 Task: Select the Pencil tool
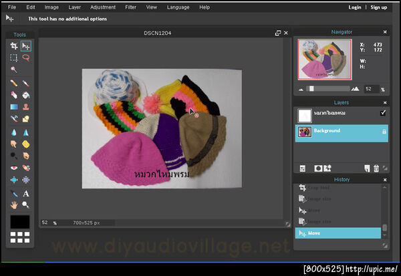[x=14, y=83]
